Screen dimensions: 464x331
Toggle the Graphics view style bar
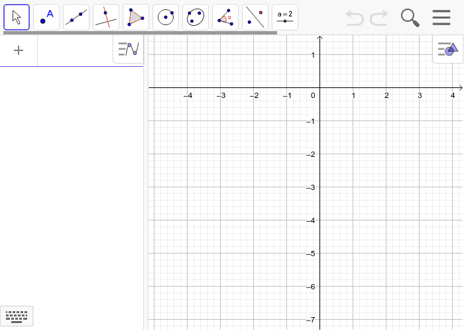[447, 49]
